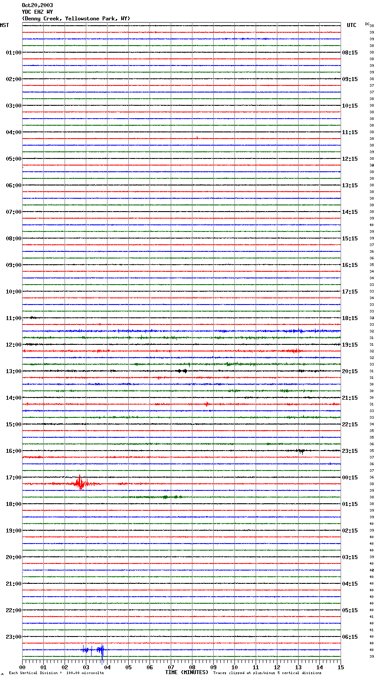Select the 01:00 MST time label
Screen dimensions: 376x679
14,53
